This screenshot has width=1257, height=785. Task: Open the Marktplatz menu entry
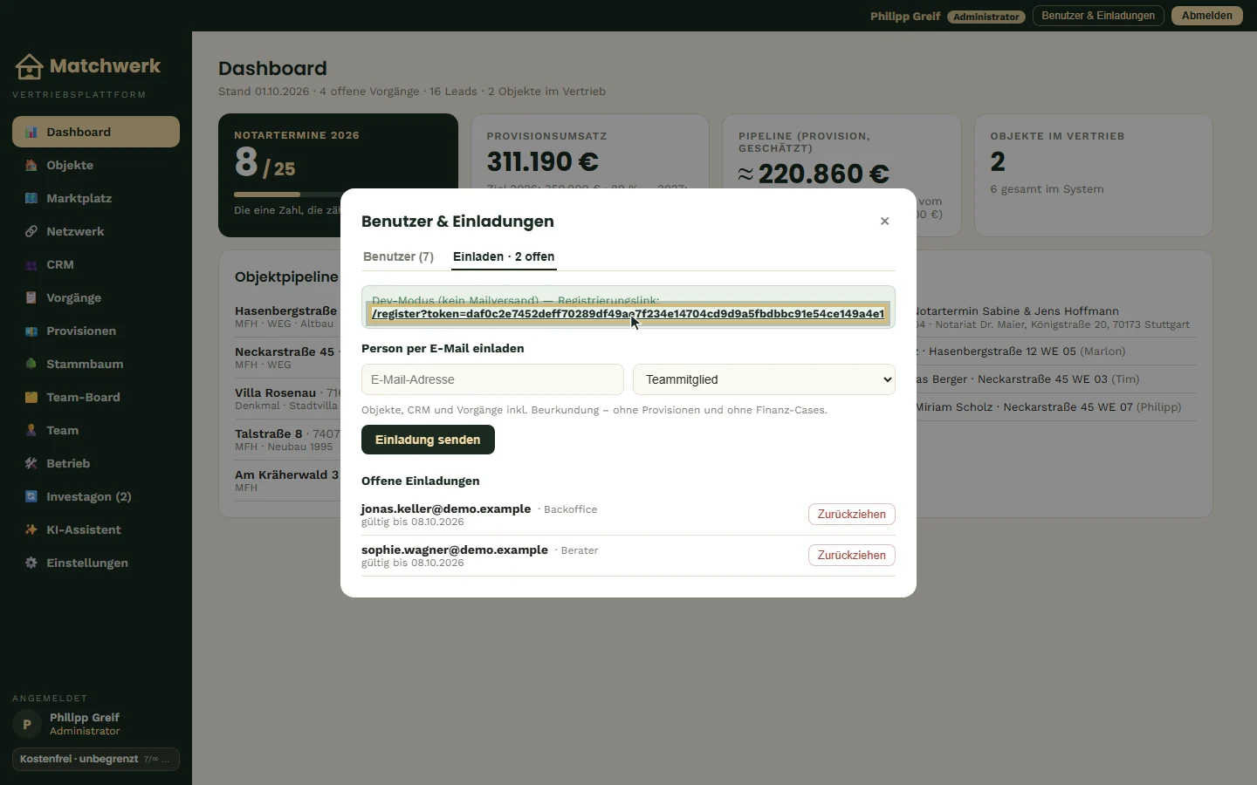tap(96, 199)
